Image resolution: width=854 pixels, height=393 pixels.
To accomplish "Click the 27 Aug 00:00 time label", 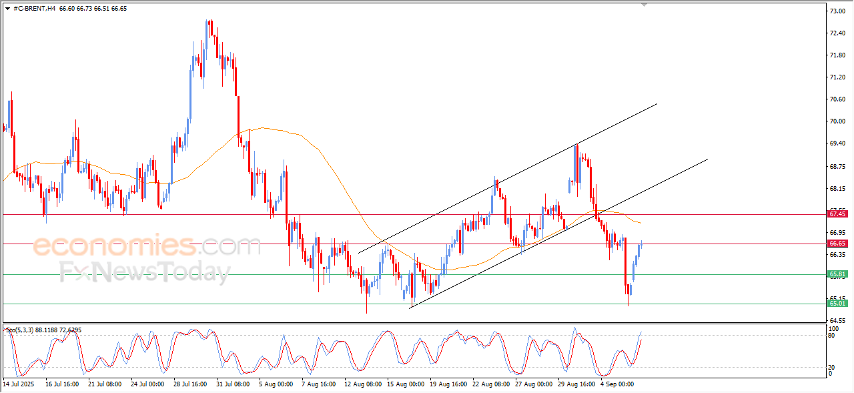I will 533,384.
